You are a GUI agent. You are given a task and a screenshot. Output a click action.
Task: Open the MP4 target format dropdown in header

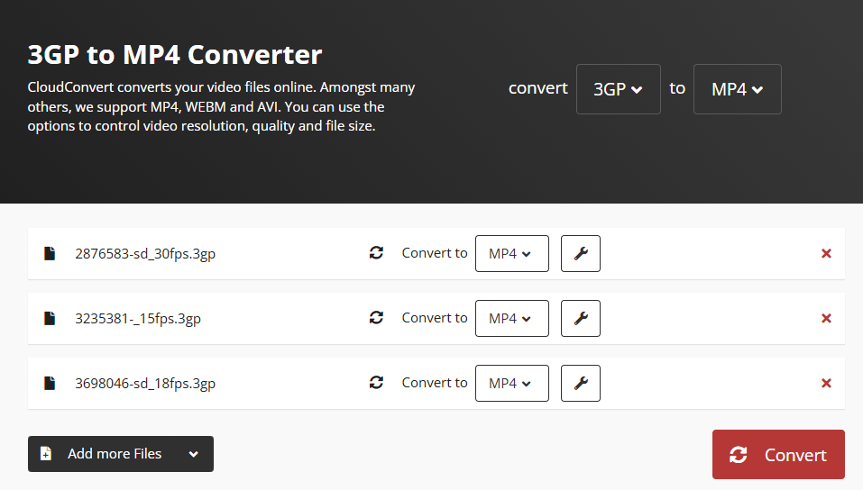click(737, 89)
